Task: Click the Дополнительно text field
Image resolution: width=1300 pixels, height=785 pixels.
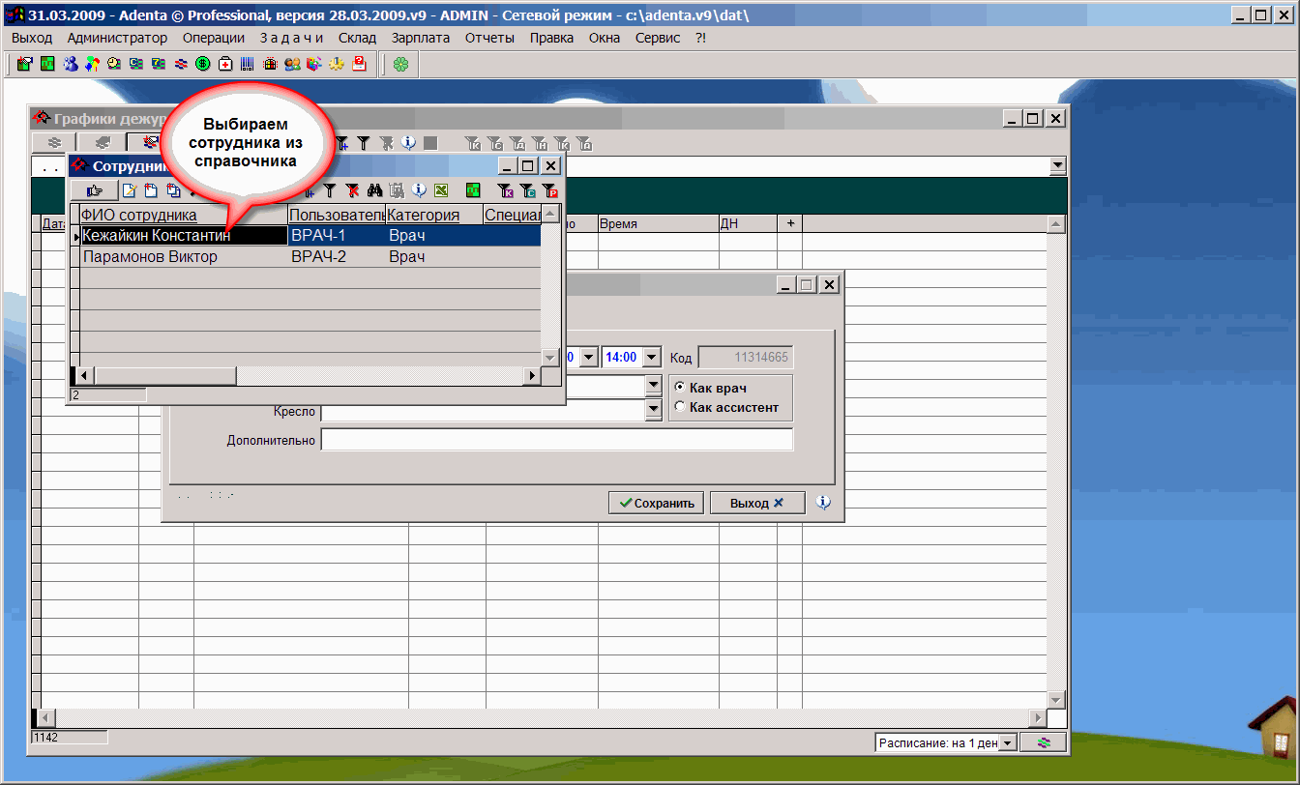Action: click(556, 440)
